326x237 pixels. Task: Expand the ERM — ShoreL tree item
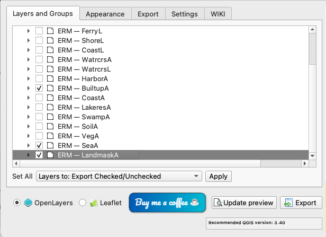tap(28, 41)
